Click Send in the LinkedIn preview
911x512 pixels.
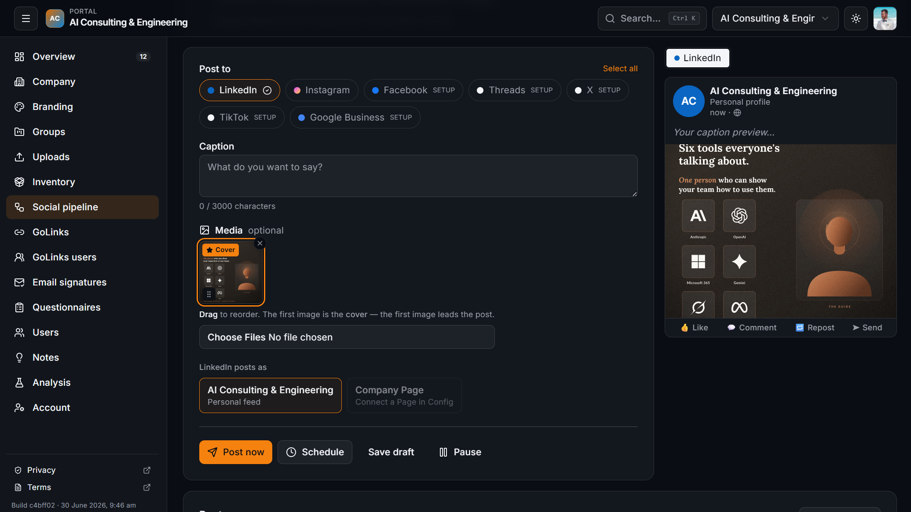[867, 328]
